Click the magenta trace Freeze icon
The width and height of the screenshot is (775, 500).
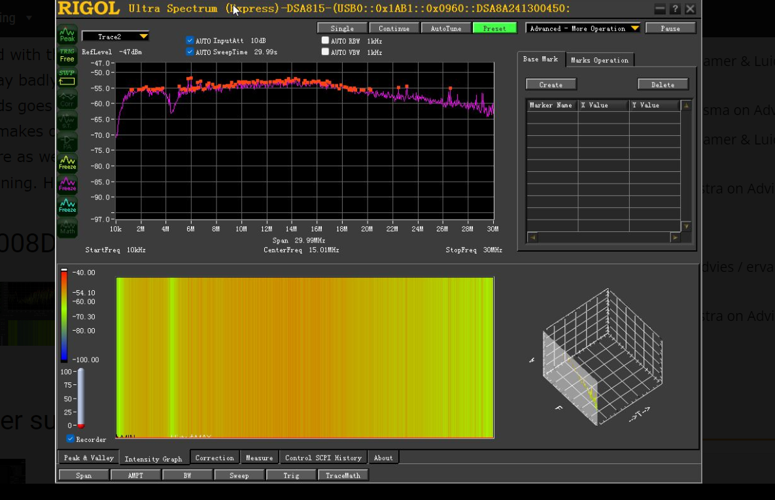click(x=67, y=185)
